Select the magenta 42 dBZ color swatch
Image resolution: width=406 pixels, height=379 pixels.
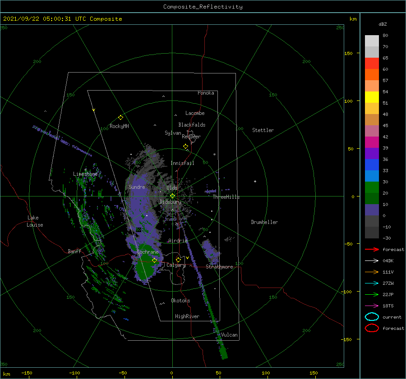click(372, 142)
